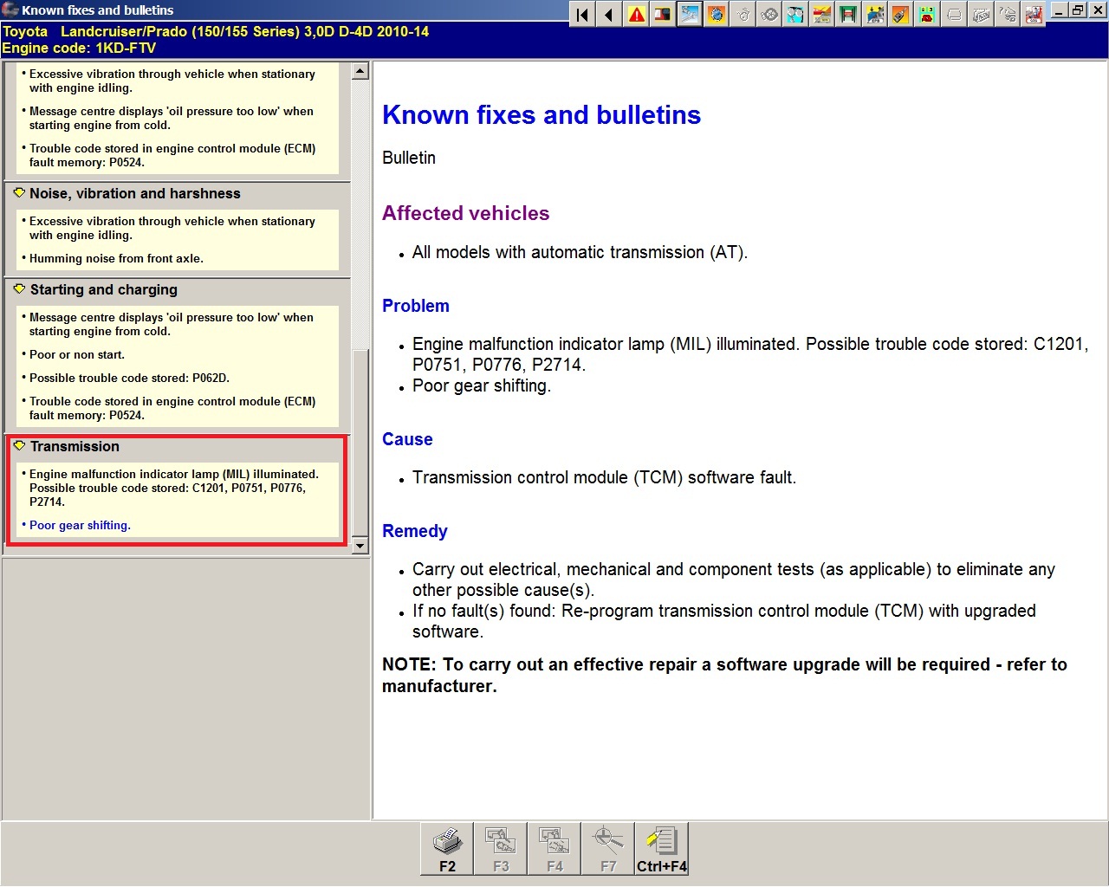The width and height of the screenshot is (1109, 887).
Task: Select the 'Poor gear shifting' bulletin link
Action: (x=80, y=526)
